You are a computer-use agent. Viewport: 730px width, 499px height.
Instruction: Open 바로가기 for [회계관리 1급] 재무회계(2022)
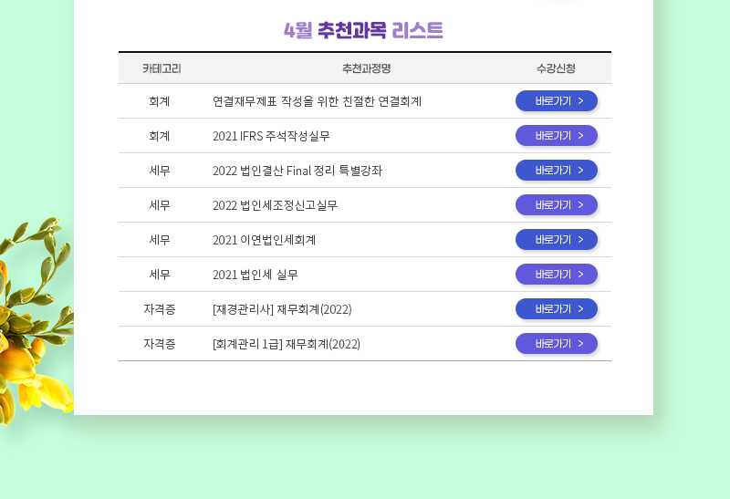pyautogui.click(x=557, y=344)
